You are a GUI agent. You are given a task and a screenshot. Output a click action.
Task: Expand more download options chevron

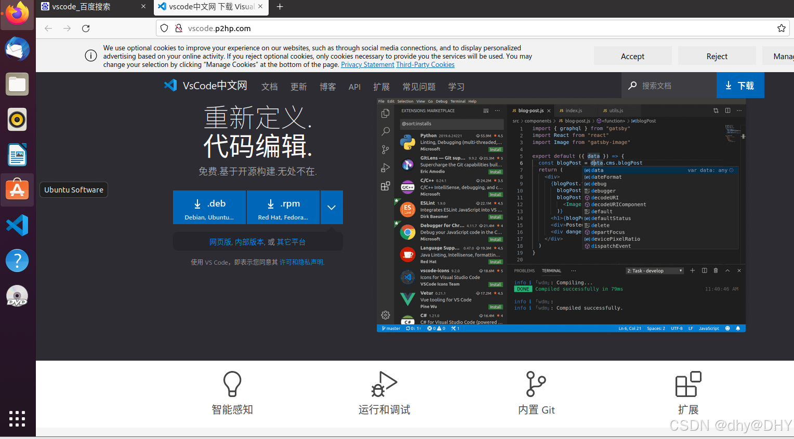(x=332, y=208)
